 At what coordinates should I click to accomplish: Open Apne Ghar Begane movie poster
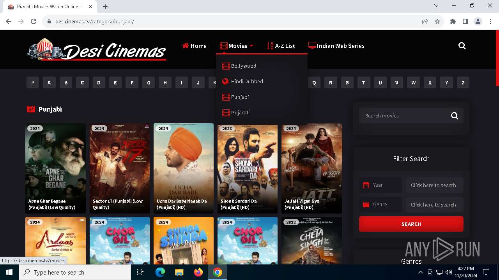(55, 168)
